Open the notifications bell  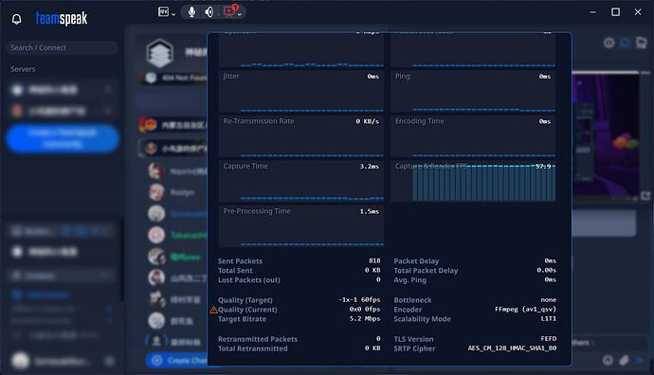point(17,19)
